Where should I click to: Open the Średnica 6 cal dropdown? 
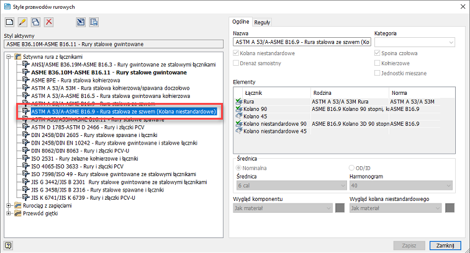(x=291, y=185)
